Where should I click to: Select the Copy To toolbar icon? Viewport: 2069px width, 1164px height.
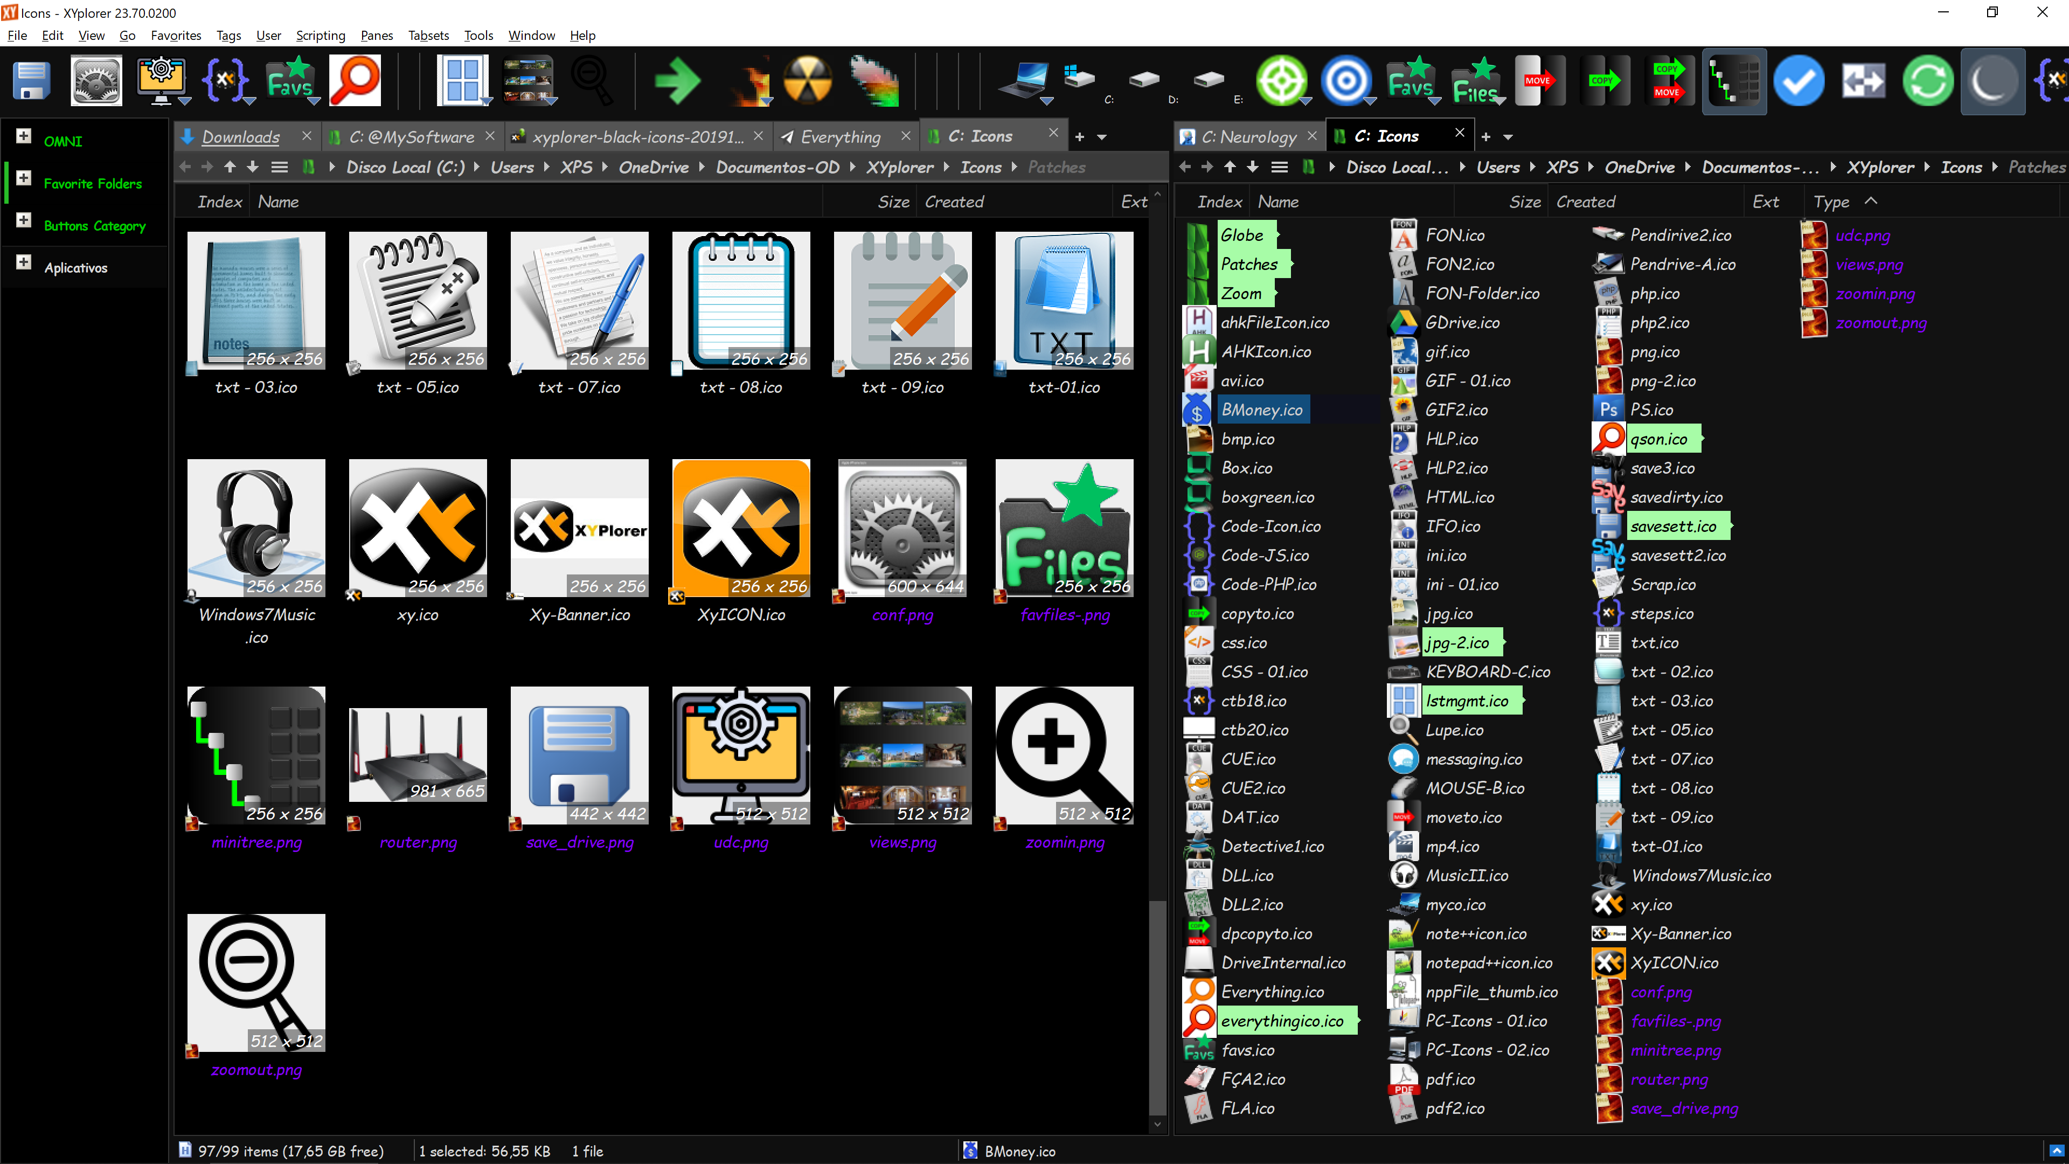point(1604,80)
